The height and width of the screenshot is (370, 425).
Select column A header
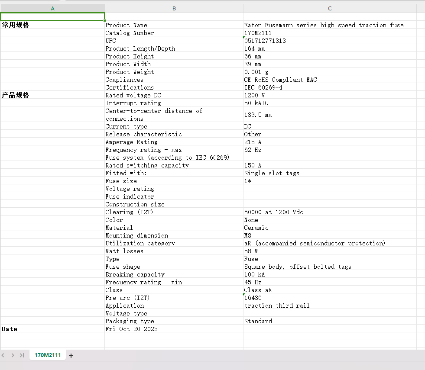(x=52, y=8)
